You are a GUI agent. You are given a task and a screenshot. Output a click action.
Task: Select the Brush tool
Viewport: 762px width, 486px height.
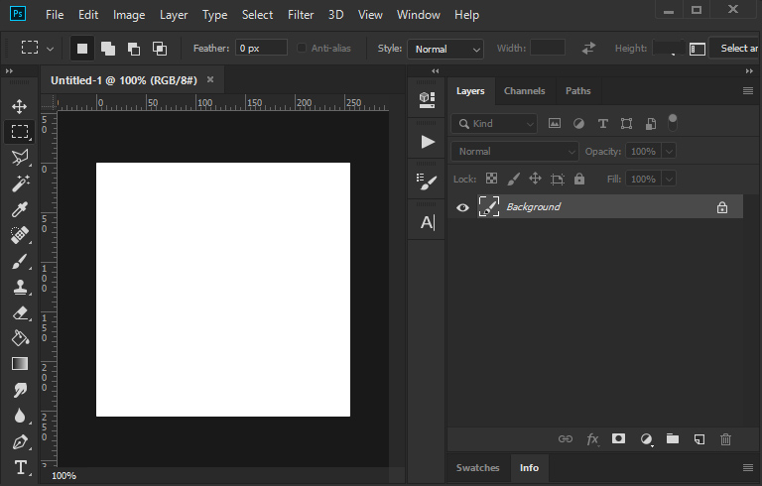pyautogui.click(x=20, y=262)
